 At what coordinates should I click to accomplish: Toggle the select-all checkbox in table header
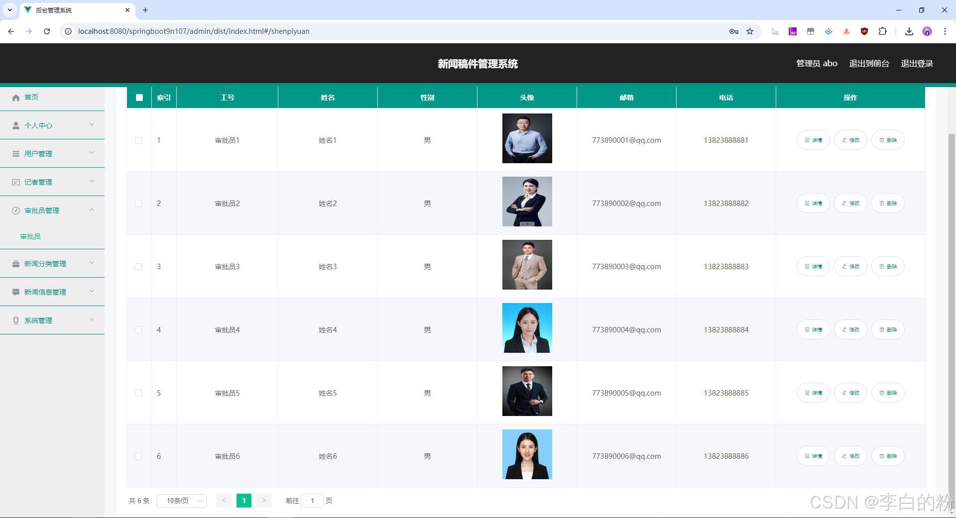[139, 98]
